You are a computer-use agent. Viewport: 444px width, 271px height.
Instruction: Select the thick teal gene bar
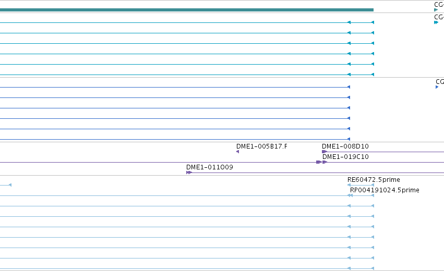(x=187, y=10)
